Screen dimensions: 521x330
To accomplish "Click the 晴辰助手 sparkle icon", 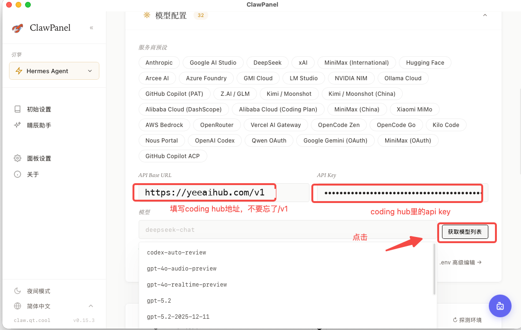I will pyautogui.click(x=18, y=125).
